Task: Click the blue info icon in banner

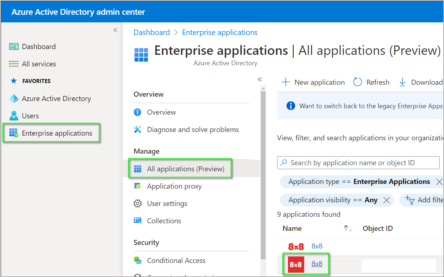Action: point(290,106)
